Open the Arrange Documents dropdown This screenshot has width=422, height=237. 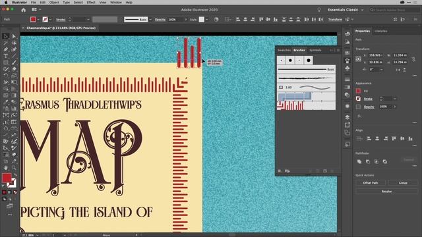click(36, 10)
